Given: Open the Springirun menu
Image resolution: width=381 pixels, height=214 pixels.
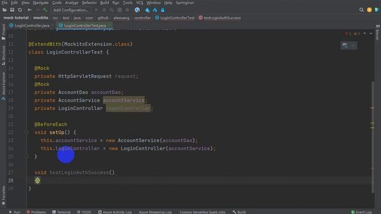Looking at the screenshot, I should point(185,2).
